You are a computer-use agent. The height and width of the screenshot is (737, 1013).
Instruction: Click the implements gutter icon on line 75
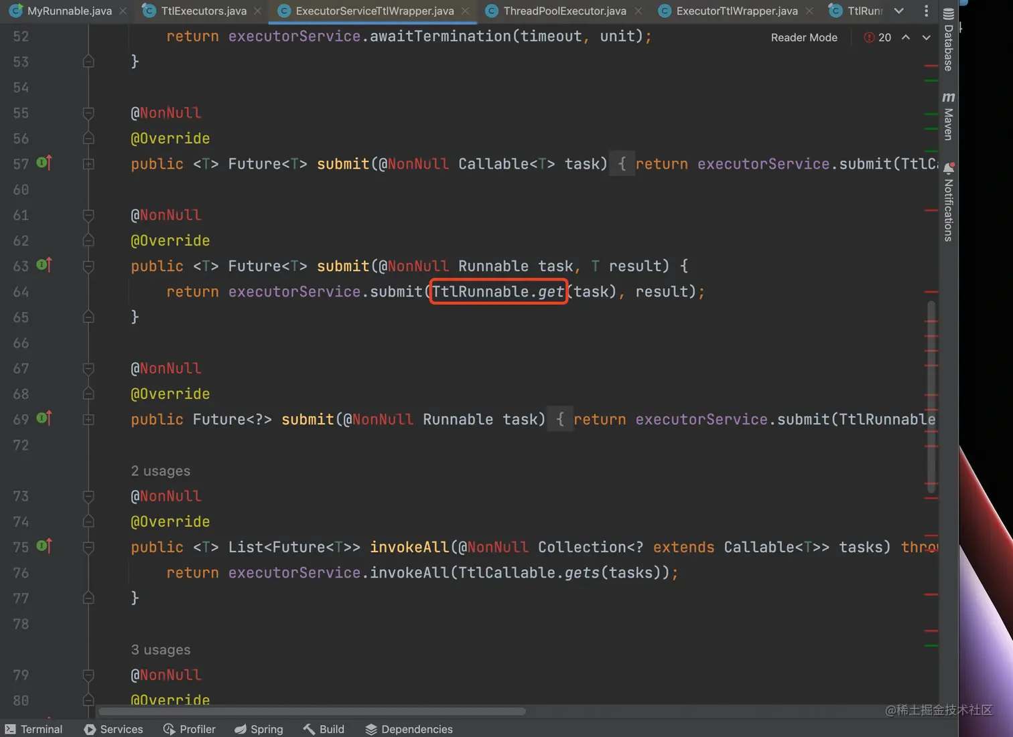[x=44, y=546]
